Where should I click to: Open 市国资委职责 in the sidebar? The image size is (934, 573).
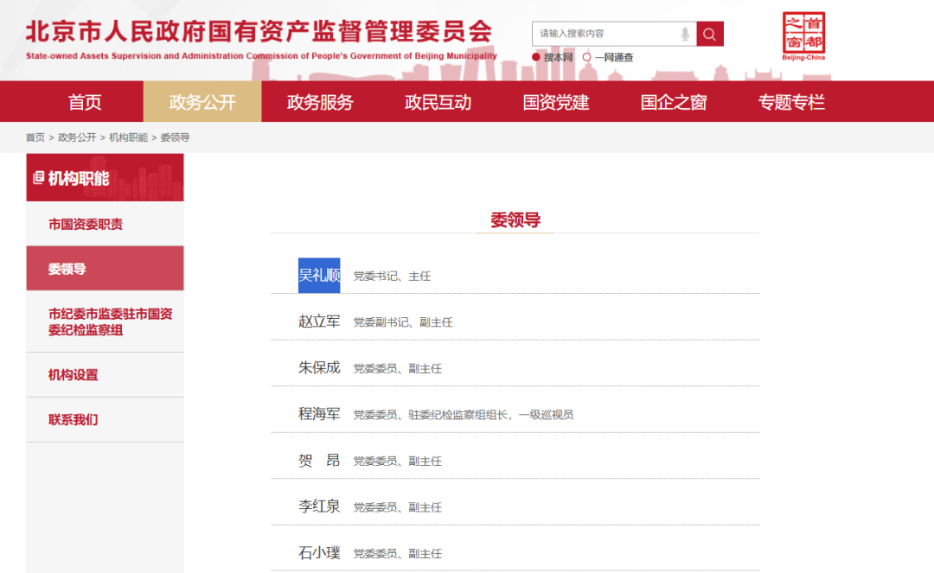click(105, 224)
